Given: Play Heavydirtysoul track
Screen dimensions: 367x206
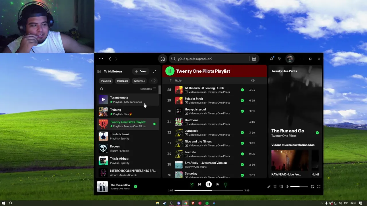Looking at the screenshot, I should (214, 111).
